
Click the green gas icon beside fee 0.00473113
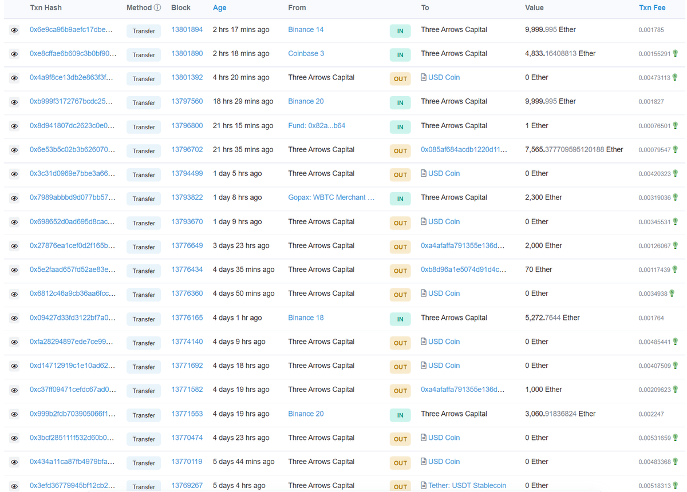pyautogui.click(x=676, y=77)
